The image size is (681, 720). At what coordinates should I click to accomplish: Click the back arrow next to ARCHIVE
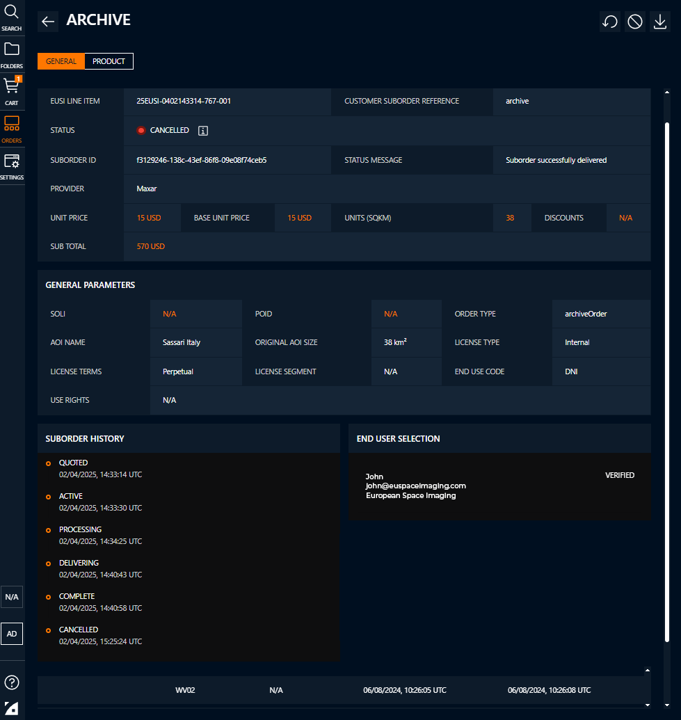(48, 21)
